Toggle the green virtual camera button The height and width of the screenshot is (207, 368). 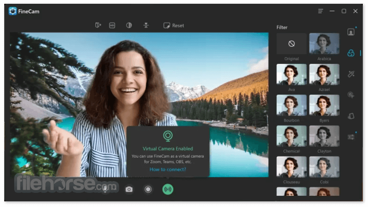pyautogui.click(x=168, y=189)
